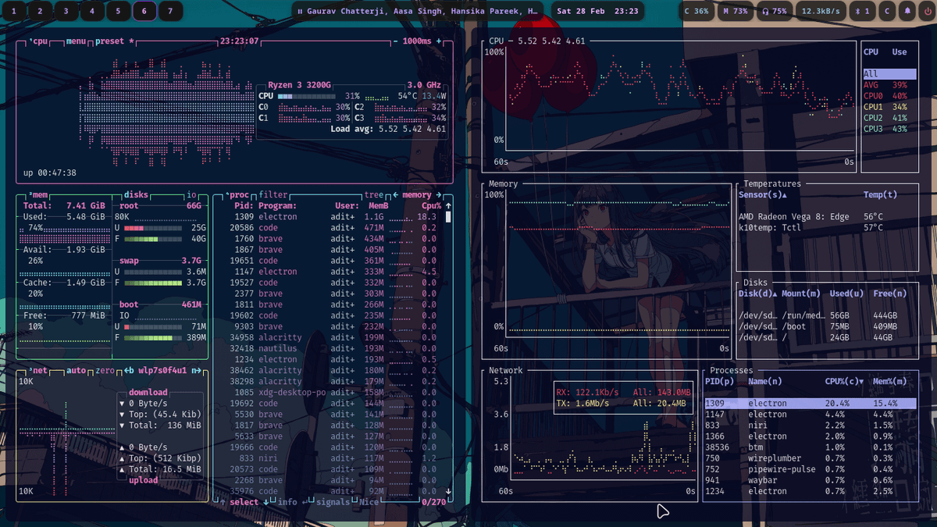The image size is (937, 527).
Task: Toggle network 'auto' scaling
Action: pos(76,371)
